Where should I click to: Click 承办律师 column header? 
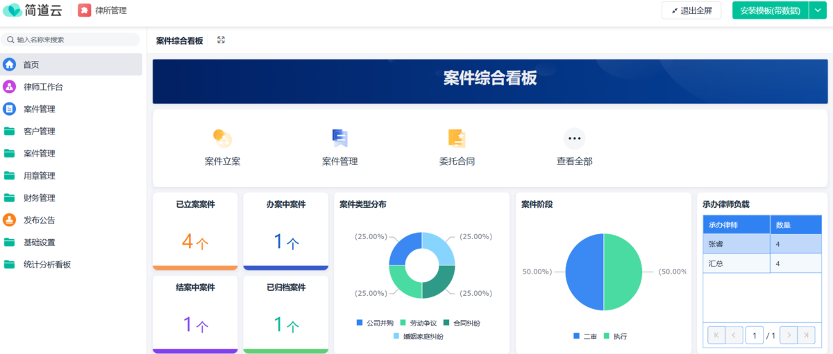point(737,224)
